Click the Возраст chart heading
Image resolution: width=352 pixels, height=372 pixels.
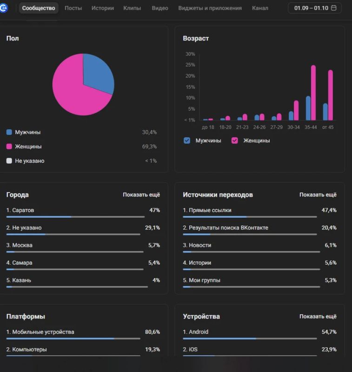coord(196,39)
